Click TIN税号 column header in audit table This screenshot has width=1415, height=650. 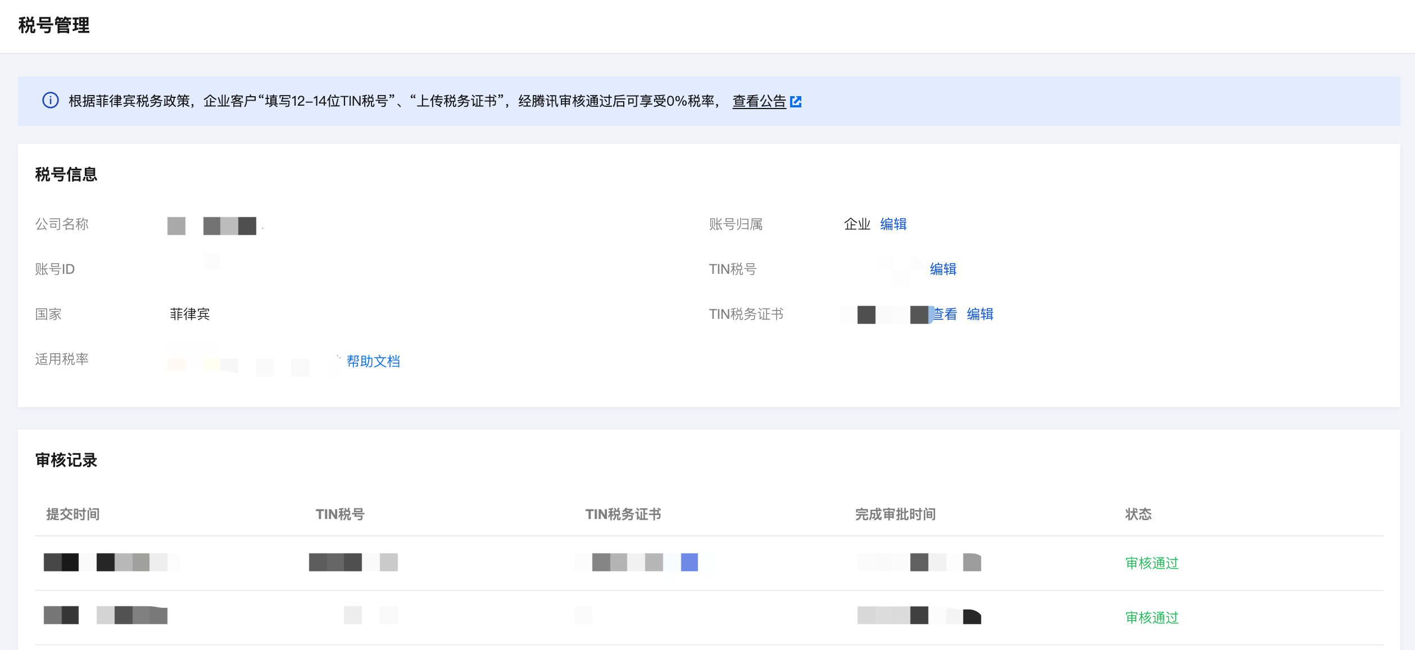[340, 514]
